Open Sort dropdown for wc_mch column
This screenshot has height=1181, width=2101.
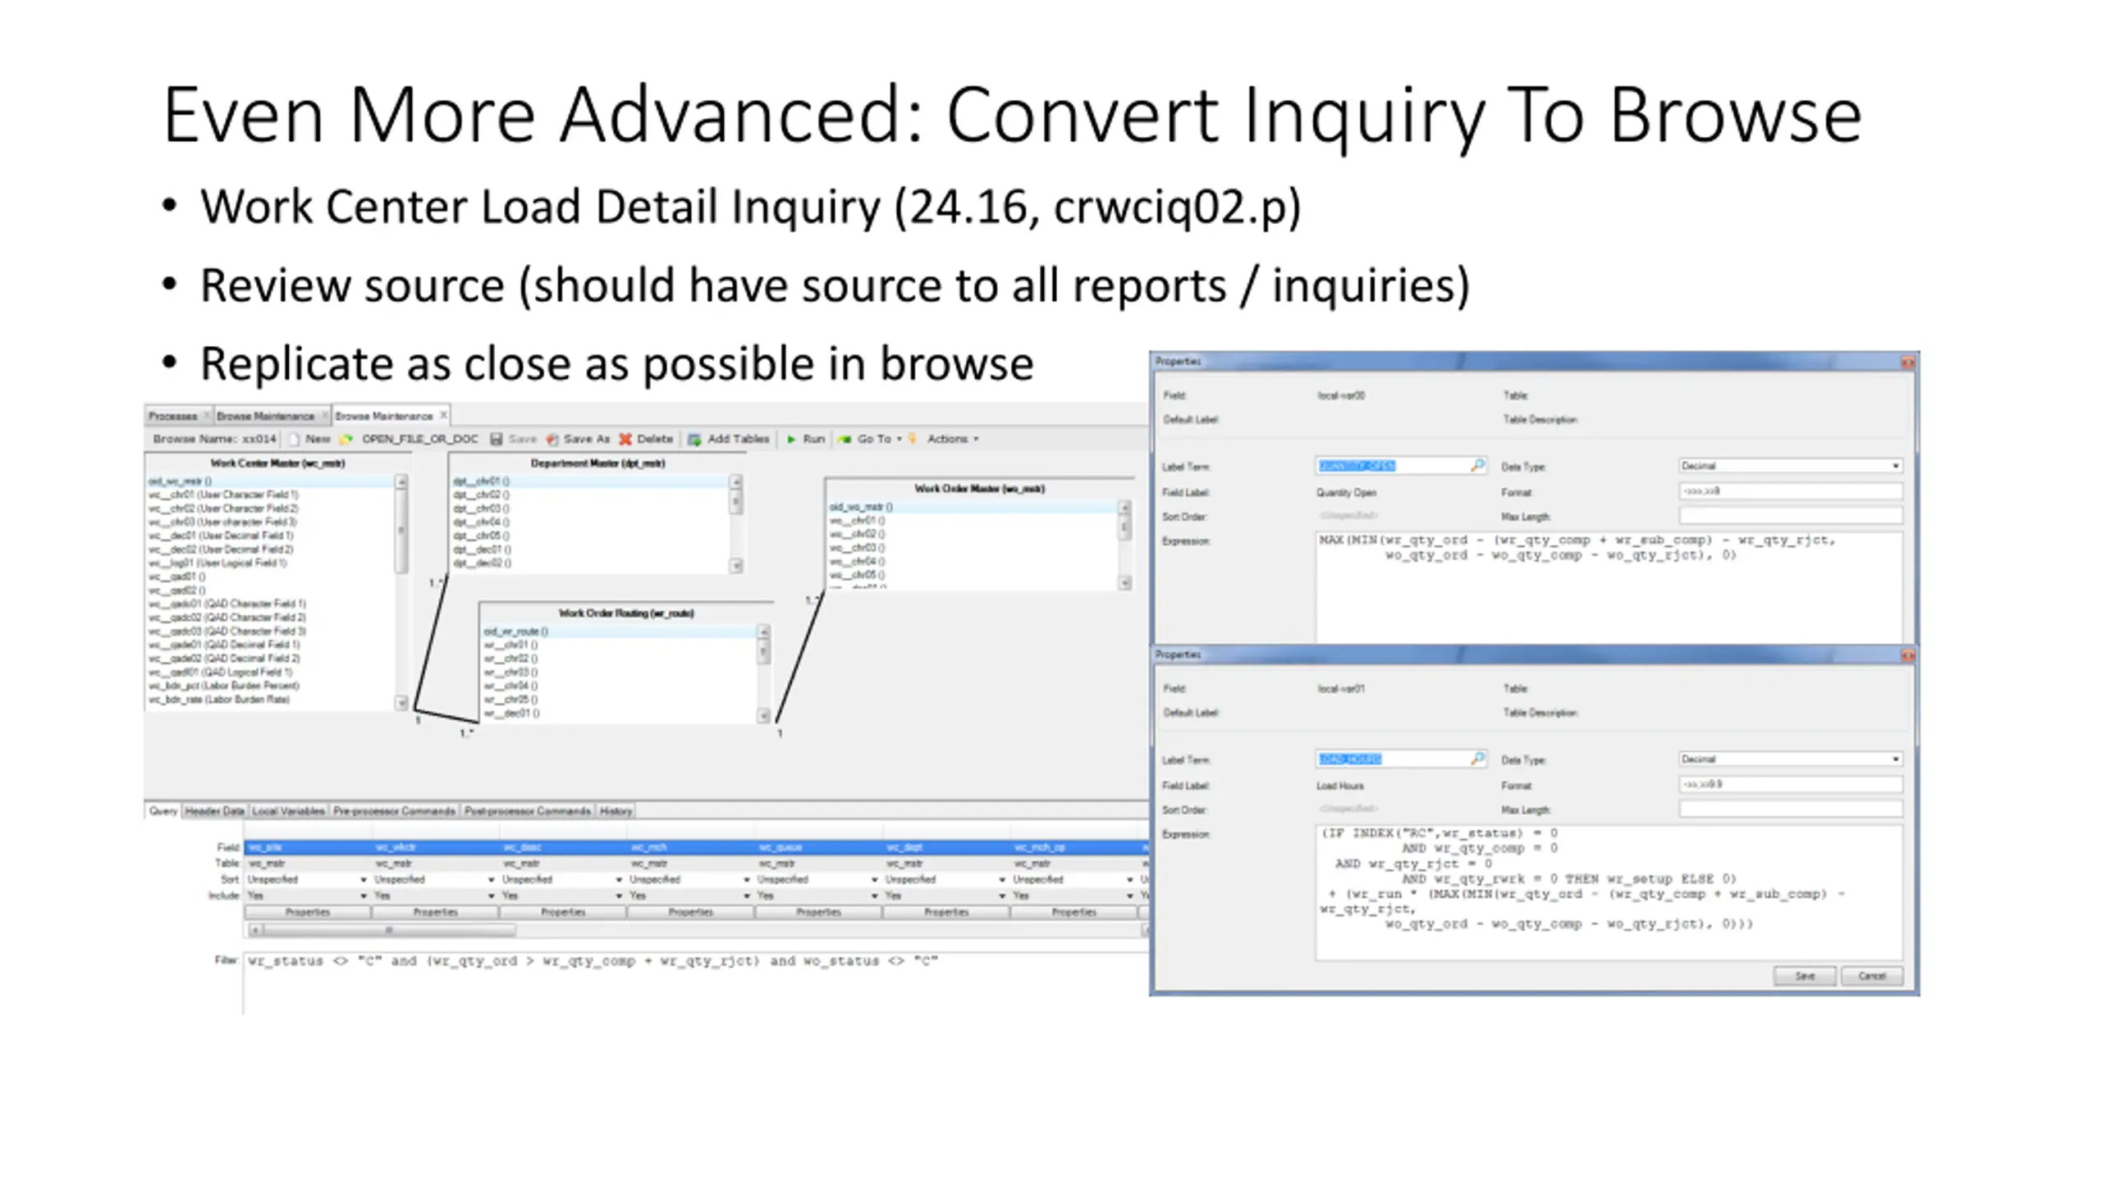click(746, 879)
